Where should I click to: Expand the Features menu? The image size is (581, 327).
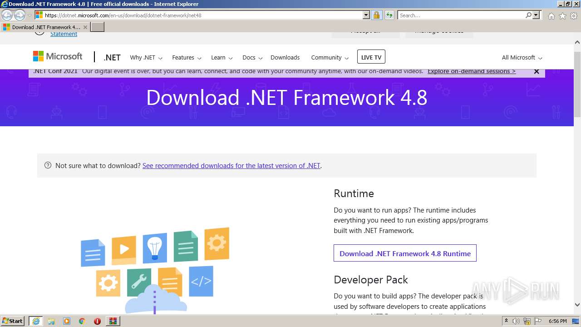click(187, 58)
